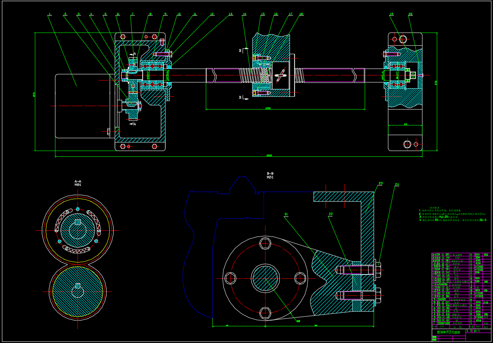Select the 80 width dimension on right support
Screen dimensions: 493x343
tap(405, 124)
